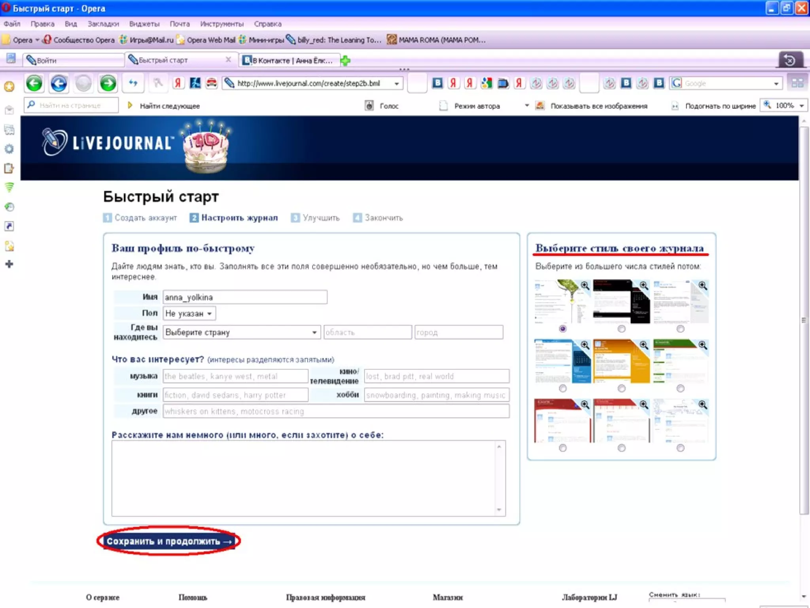Select the black journal style radio button
This screenshot has width=810, height=608.
(x=621, y=329)
